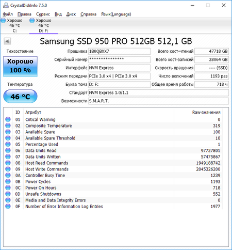
Task: Click the status icon for Number of Error Information Log Entries
Action: point(8,206)
